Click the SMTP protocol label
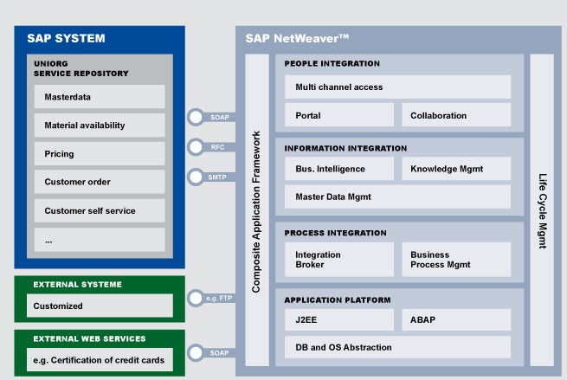The width and height of the screenshot is (567, 380). 217,177
